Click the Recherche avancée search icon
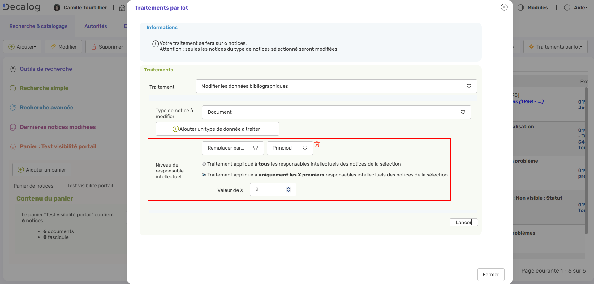Viewport: 594px width, 284px height. (x=13, y=108)
